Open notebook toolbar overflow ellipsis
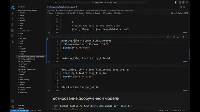The width and height of the screenshot is (200, 112). (x=124, y=13)
